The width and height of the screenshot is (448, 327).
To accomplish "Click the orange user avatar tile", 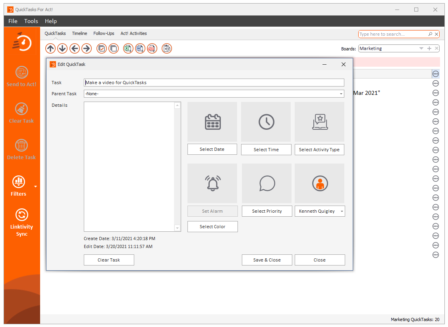I will point(319,183).
